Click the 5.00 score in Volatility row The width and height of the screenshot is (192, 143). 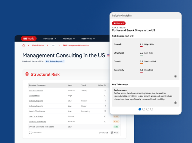click(116, 122)
